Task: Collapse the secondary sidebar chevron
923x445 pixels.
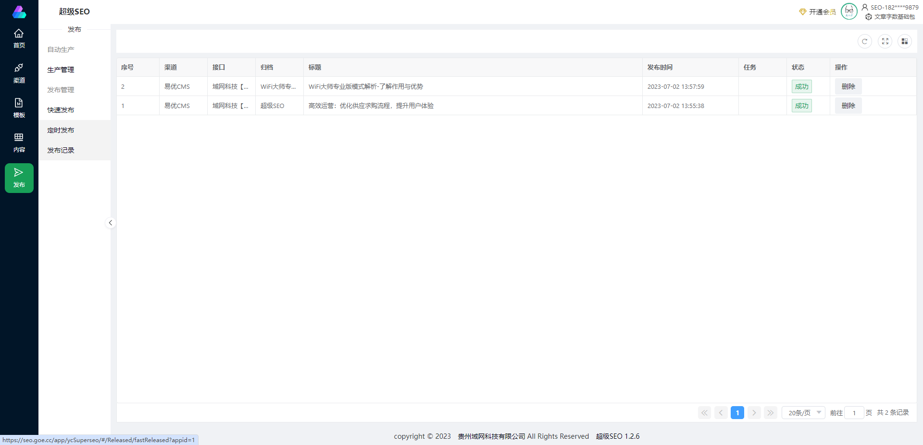Action: [x=110, y=223]
